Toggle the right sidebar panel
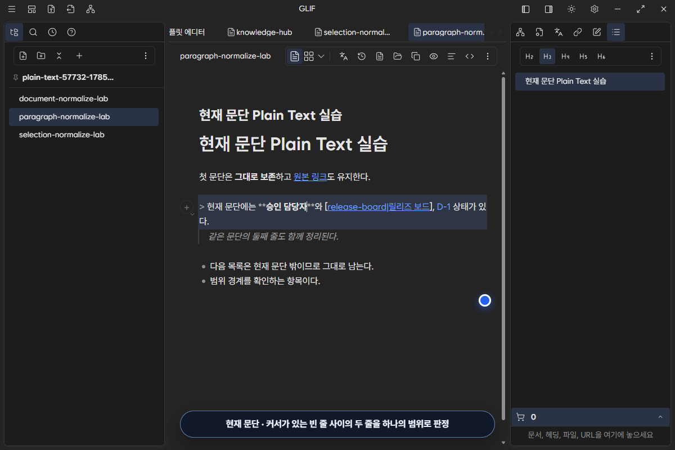Image resolution: width=675 pixels, height=450 pixels. click(548, 9)
